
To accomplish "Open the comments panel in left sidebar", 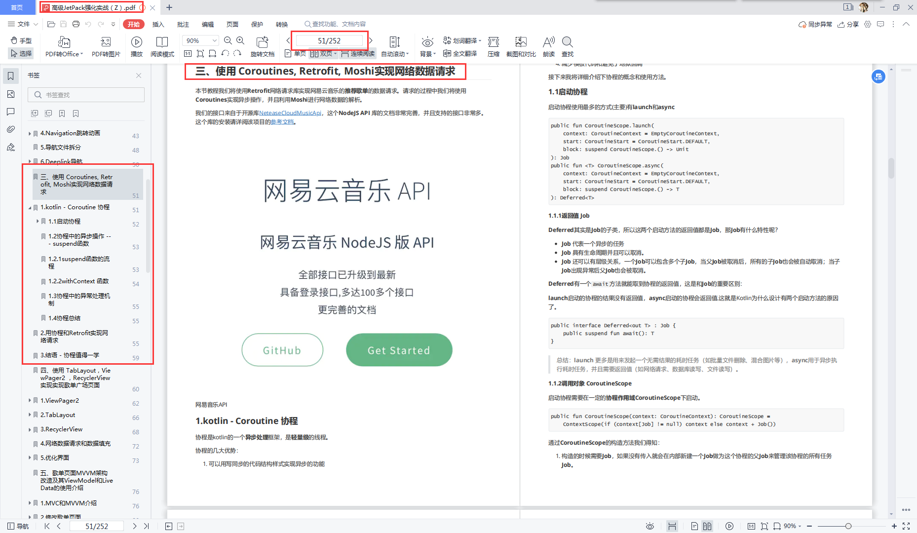I will [11, 112].
